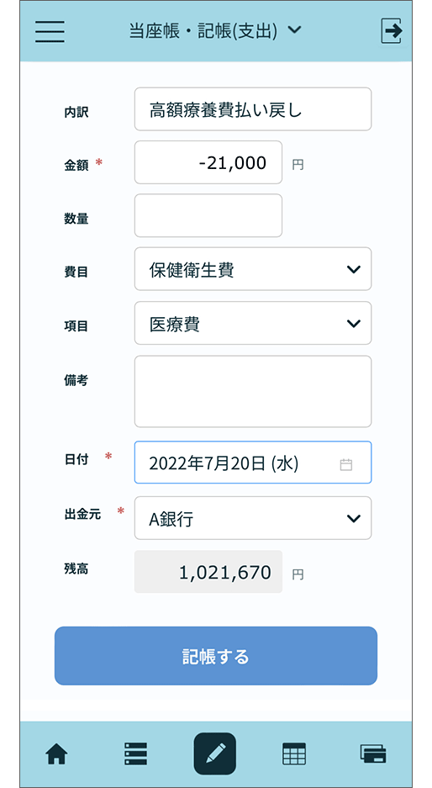Open the table grid icon
This screenshot has width=432, height=788.
294,754
